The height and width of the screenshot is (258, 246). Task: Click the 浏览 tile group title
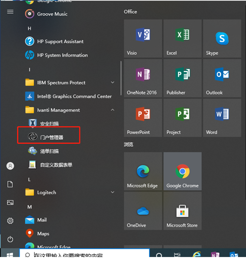coord(128,145)
